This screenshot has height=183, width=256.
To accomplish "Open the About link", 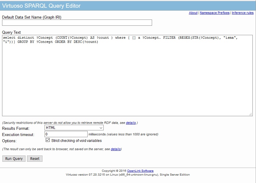I will click(x=193, y=13).
